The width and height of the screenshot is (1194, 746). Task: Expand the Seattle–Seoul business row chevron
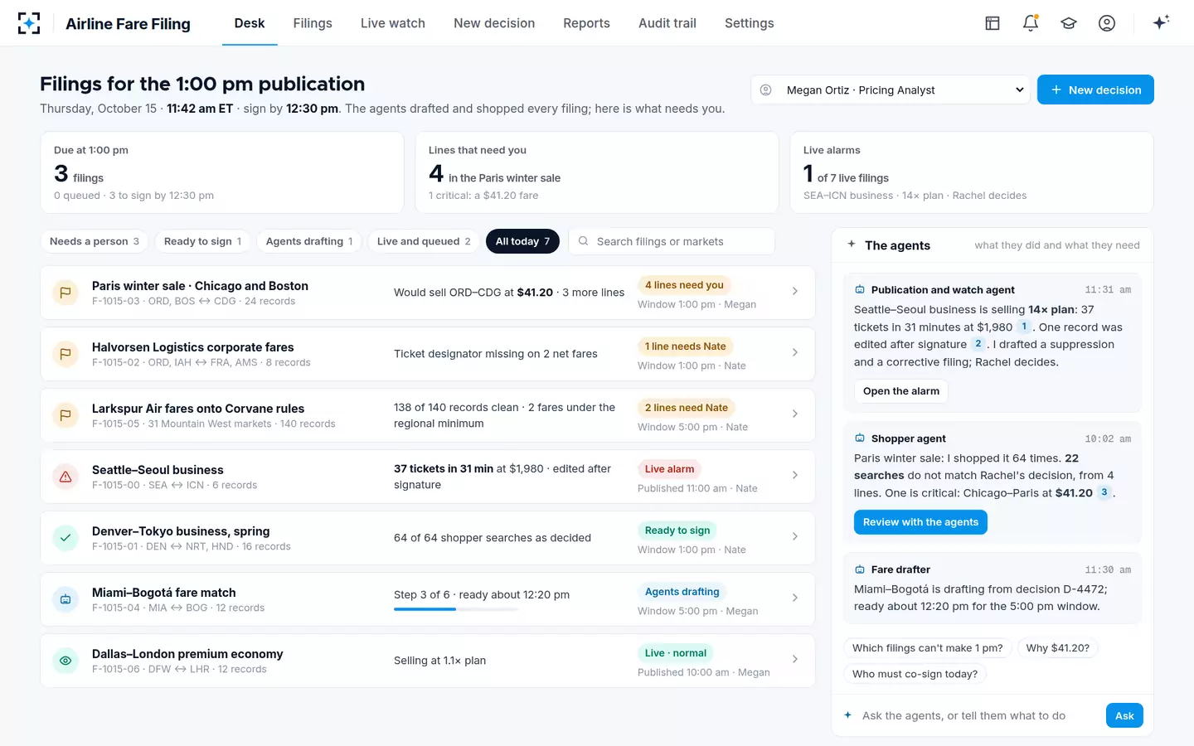[795, 475]
